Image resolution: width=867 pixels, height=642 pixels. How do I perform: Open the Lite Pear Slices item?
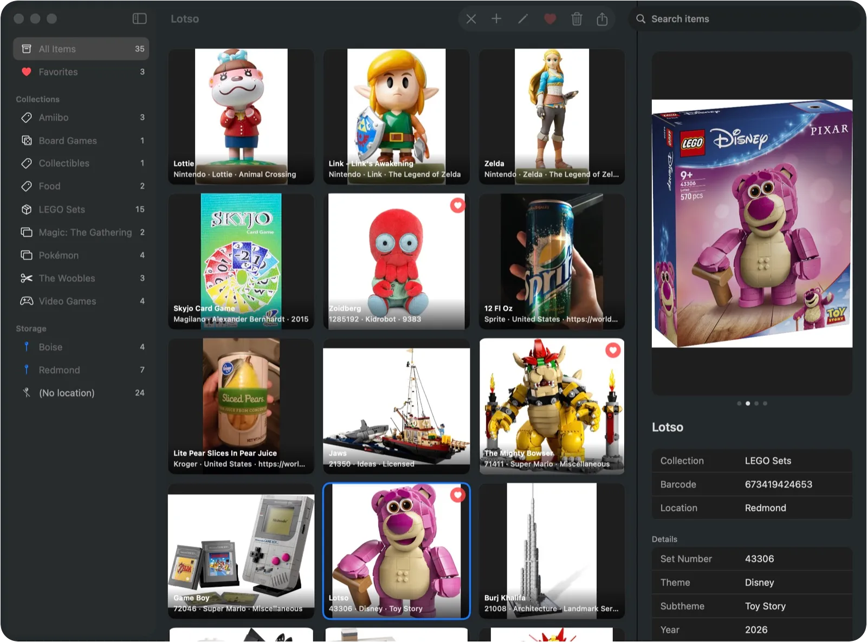241,406
